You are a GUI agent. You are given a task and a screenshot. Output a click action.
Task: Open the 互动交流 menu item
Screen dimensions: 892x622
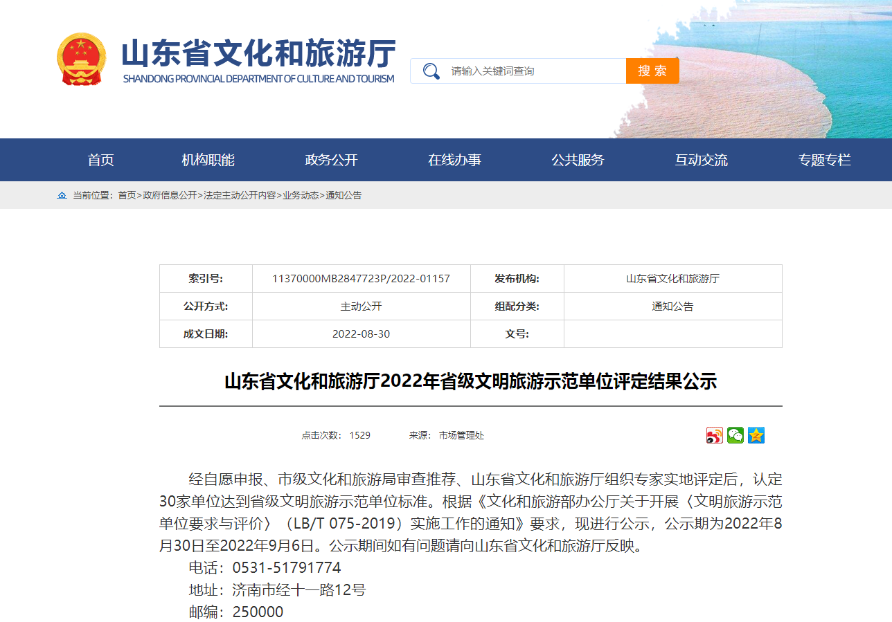(701, 160)
